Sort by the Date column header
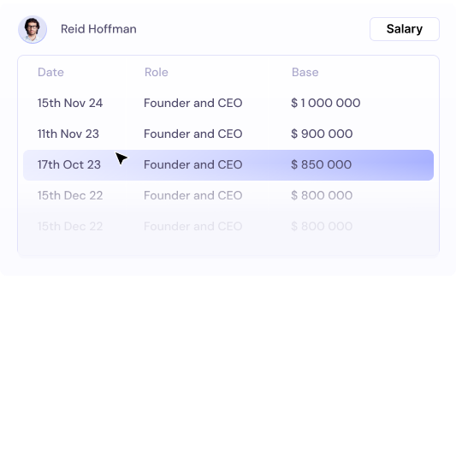 pyautogui.click(x=50, y=72)
